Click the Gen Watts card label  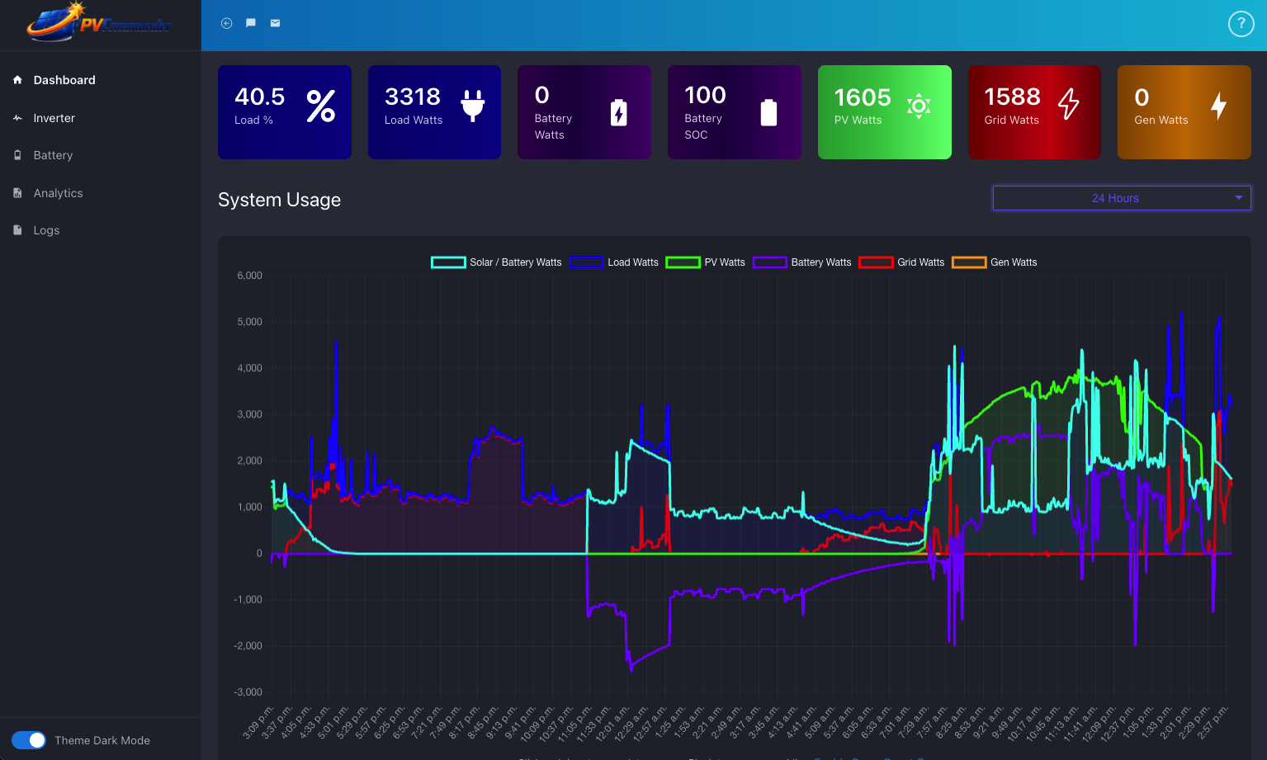1161,120
